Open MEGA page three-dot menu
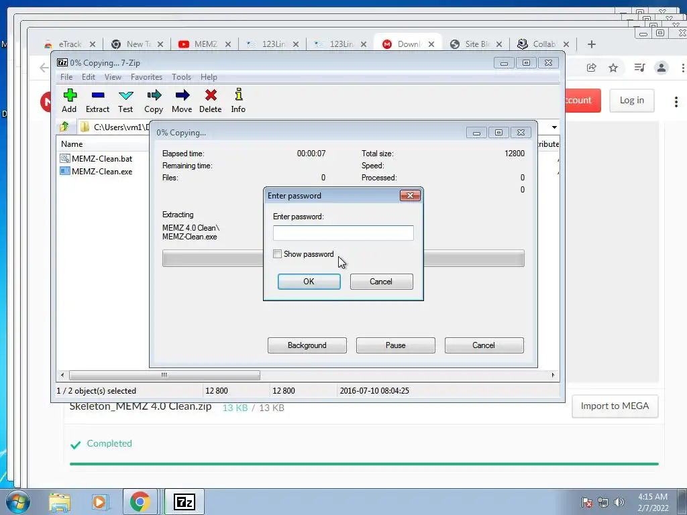 676,102
